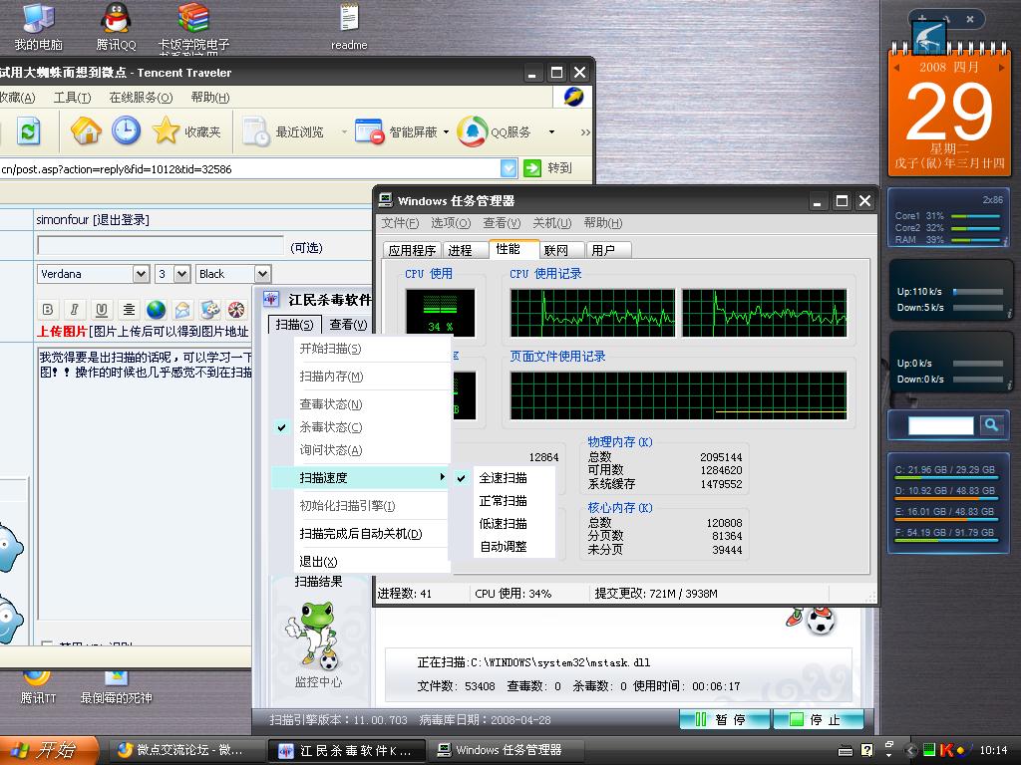Expand 智能屏蔽 dropdown arrow
Screen dimensions: 1021x765
coord(446,132)
